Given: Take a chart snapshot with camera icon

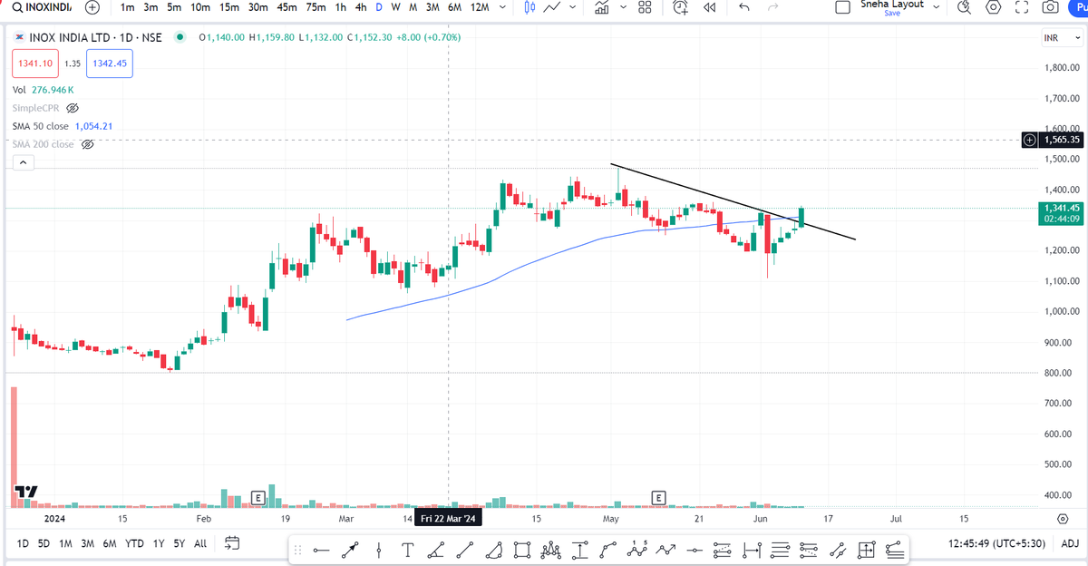Looking at the screenshot, I should [1050, 7].
